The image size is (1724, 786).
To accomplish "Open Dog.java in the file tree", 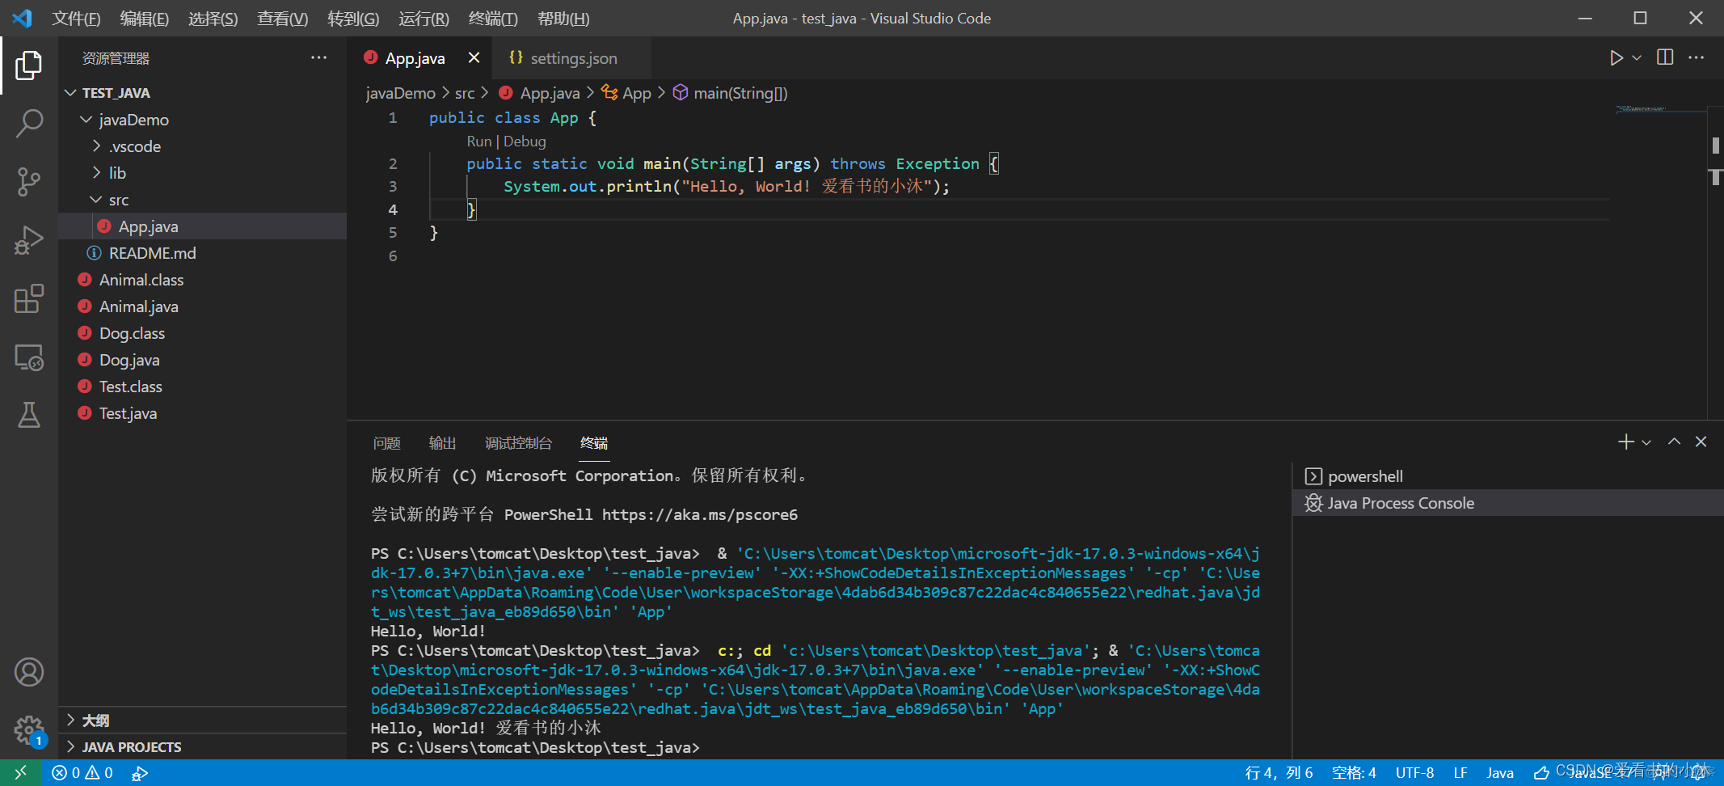I will coord(202,360).
